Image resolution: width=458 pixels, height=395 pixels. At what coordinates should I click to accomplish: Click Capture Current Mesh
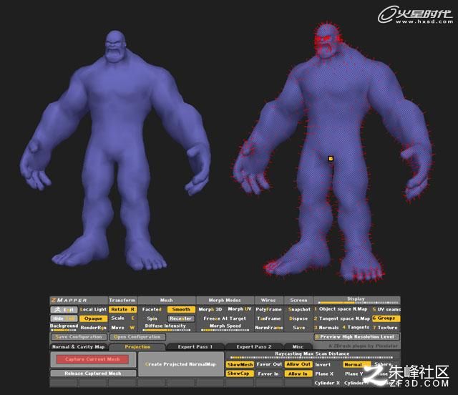92,359
